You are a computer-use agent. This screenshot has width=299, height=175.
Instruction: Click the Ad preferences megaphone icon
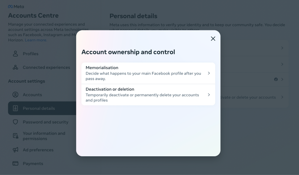(x=15, y=150)
